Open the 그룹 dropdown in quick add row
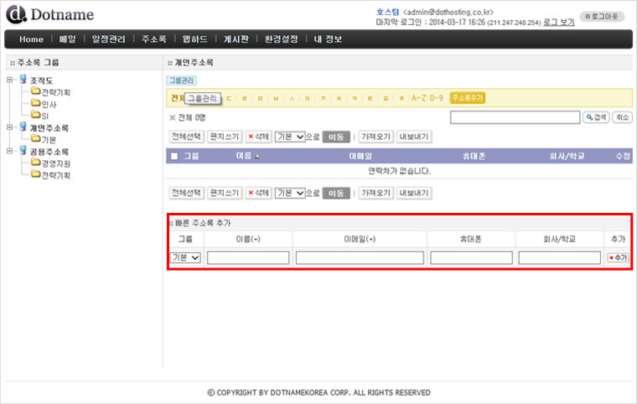 (185, 257)
